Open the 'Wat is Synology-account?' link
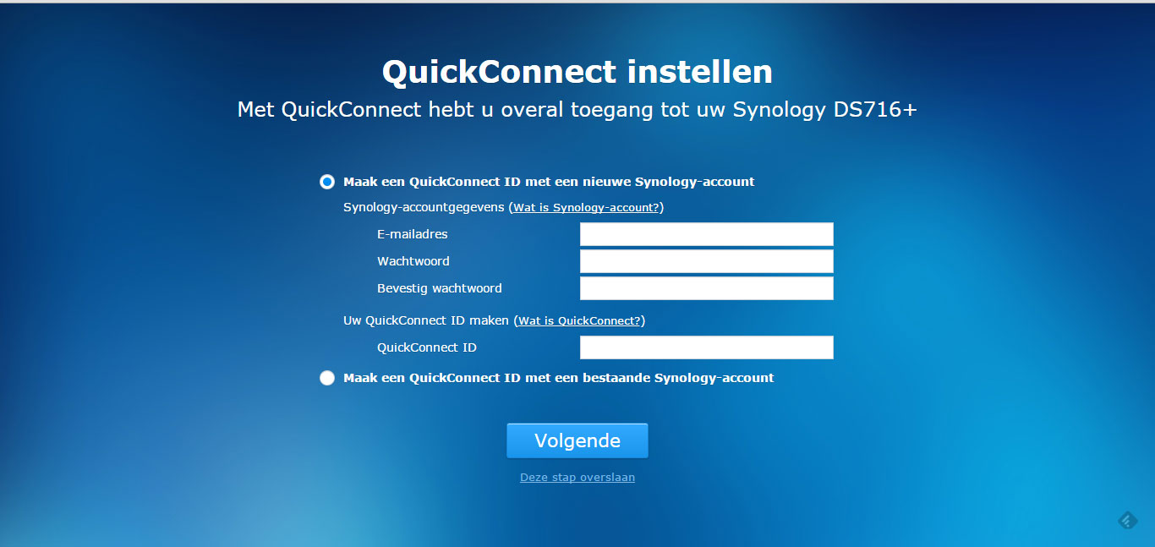1155x547 pixels. 586,207
